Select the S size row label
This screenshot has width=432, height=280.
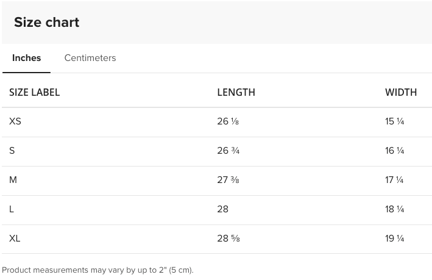point(12,151)
